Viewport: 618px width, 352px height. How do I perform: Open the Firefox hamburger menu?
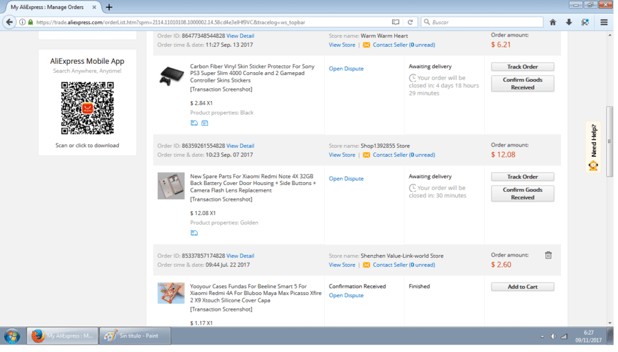604,23
